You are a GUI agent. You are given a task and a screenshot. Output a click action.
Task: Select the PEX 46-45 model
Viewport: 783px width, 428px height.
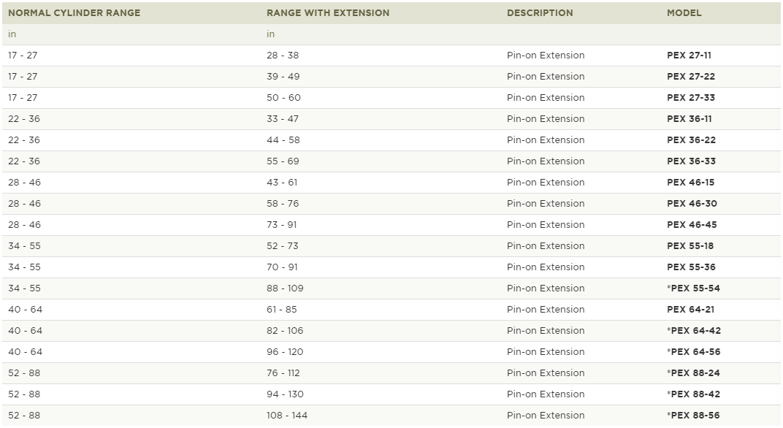(x=692, y=225)
